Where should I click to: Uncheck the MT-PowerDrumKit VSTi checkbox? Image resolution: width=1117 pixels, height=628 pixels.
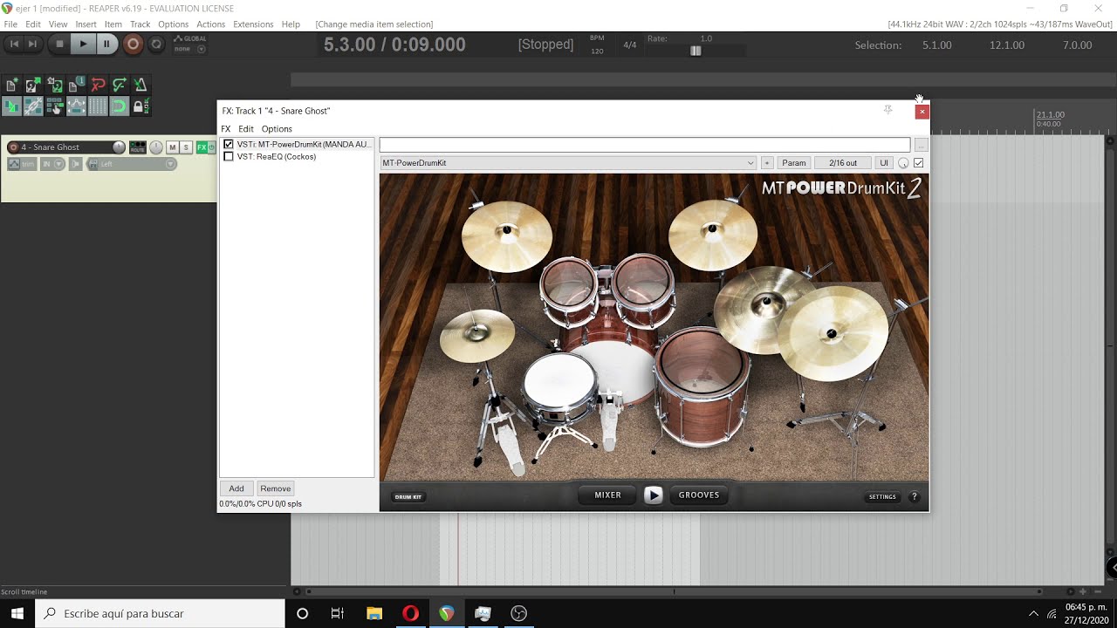click(x=229, y=145)
